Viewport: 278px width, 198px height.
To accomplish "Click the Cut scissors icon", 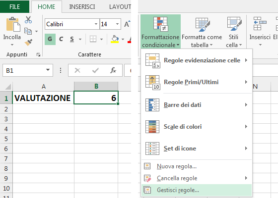I will coord(28,20).
